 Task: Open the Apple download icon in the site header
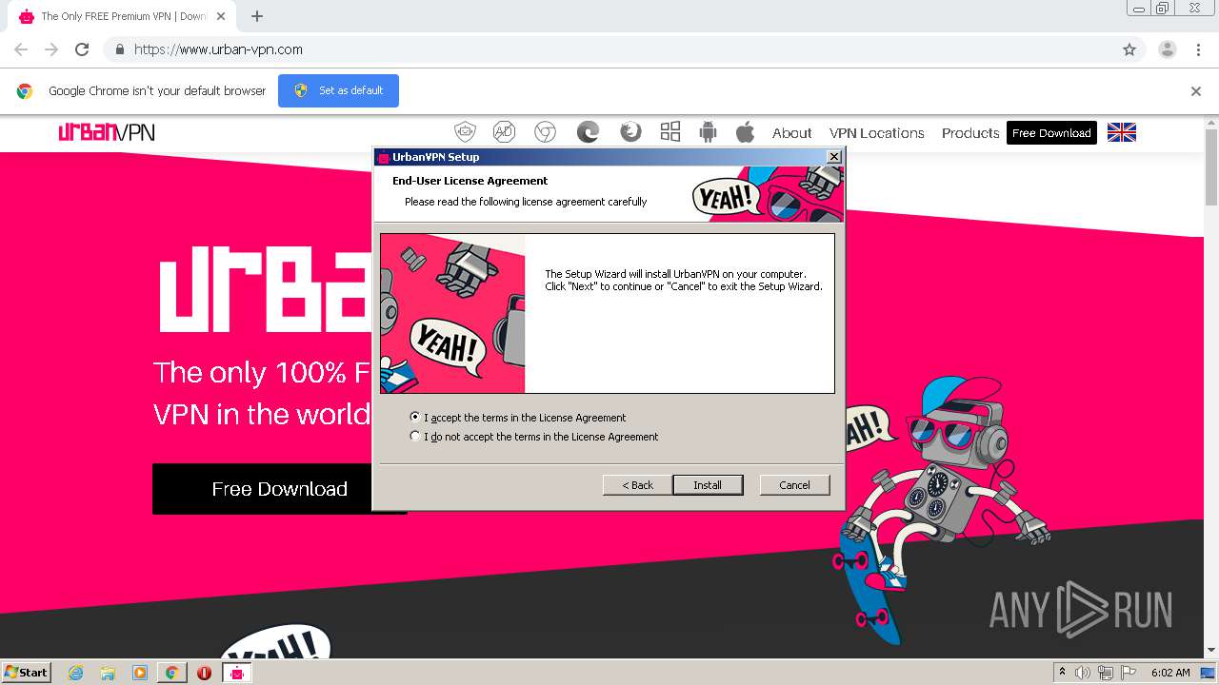click(745, 132)
